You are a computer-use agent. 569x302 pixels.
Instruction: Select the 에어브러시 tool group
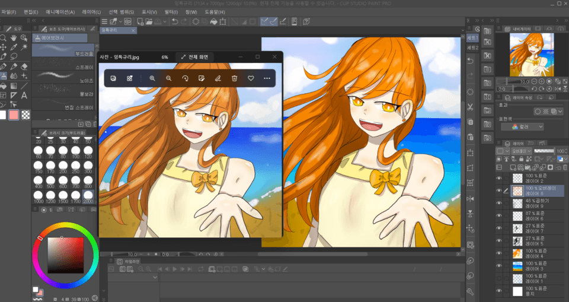click(60, 38)
